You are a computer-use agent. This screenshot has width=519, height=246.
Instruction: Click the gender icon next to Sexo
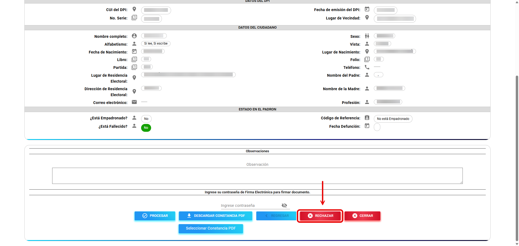click(367, 36)
